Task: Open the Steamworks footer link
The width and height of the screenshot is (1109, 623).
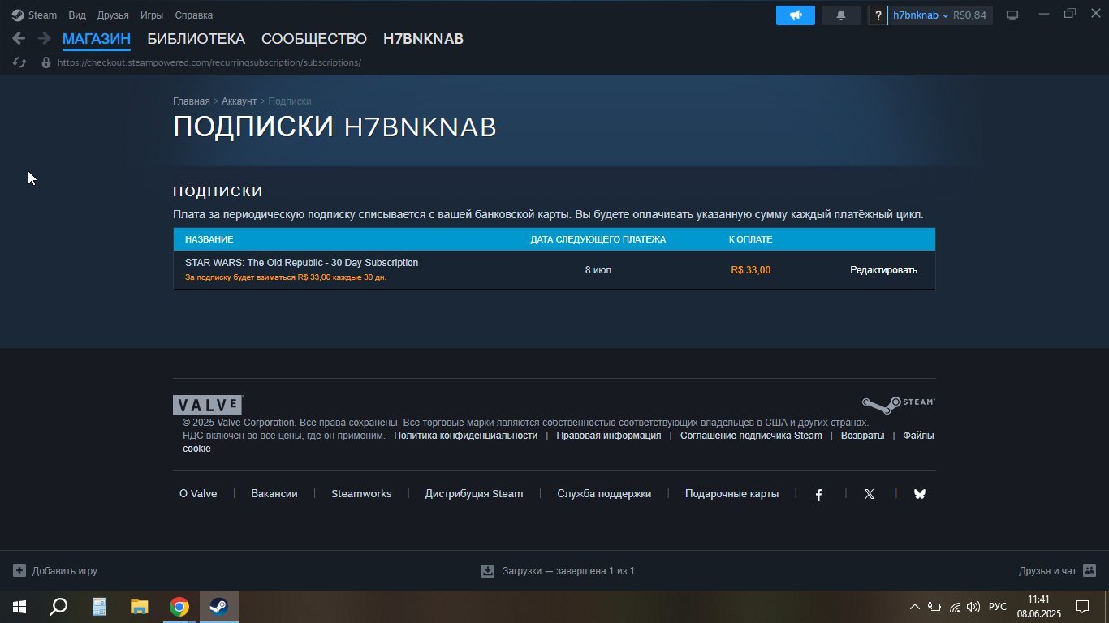Action: click(361, 494)
